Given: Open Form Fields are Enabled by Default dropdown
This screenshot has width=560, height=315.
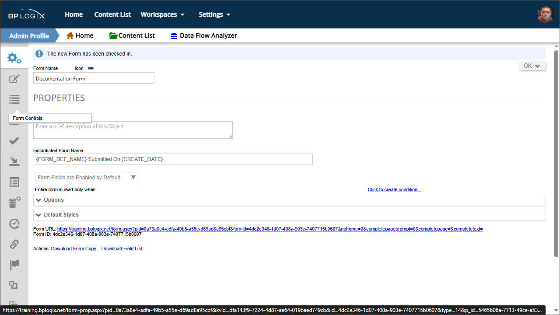Looking at the screenshot, I should click(87, 178).
